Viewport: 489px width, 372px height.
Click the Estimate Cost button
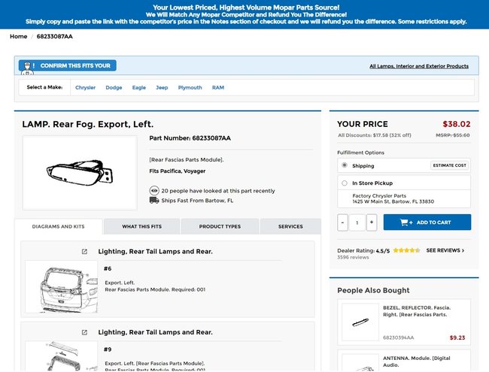click(449, 165)
